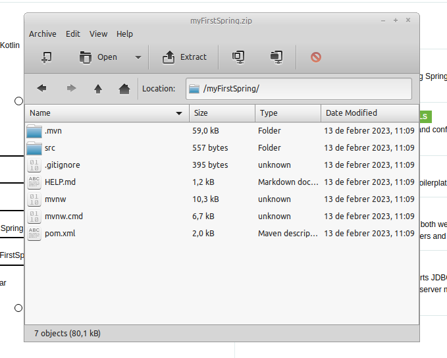This screenshot has height=358, width=447.
Task: Open the Edit menu
Action: 73,34
